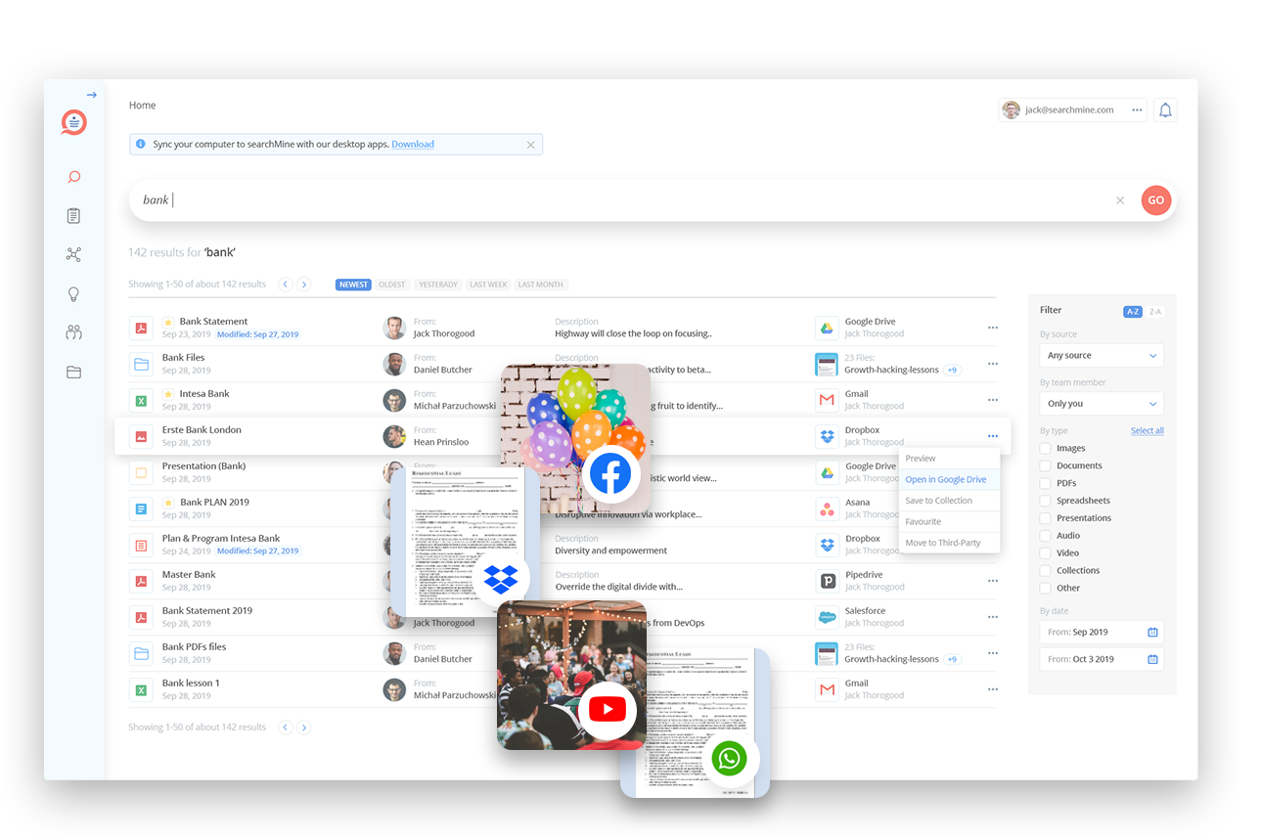Open more options for Erste Bank London row
1262x838 pixels.
[x=993, y=436]
